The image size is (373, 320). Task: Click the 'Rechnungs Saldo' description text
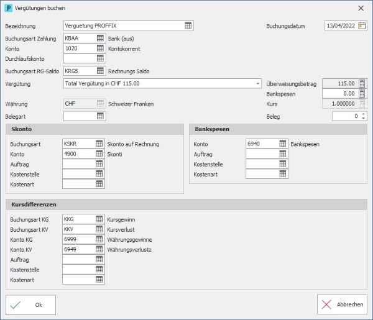[x=129, y=71]
